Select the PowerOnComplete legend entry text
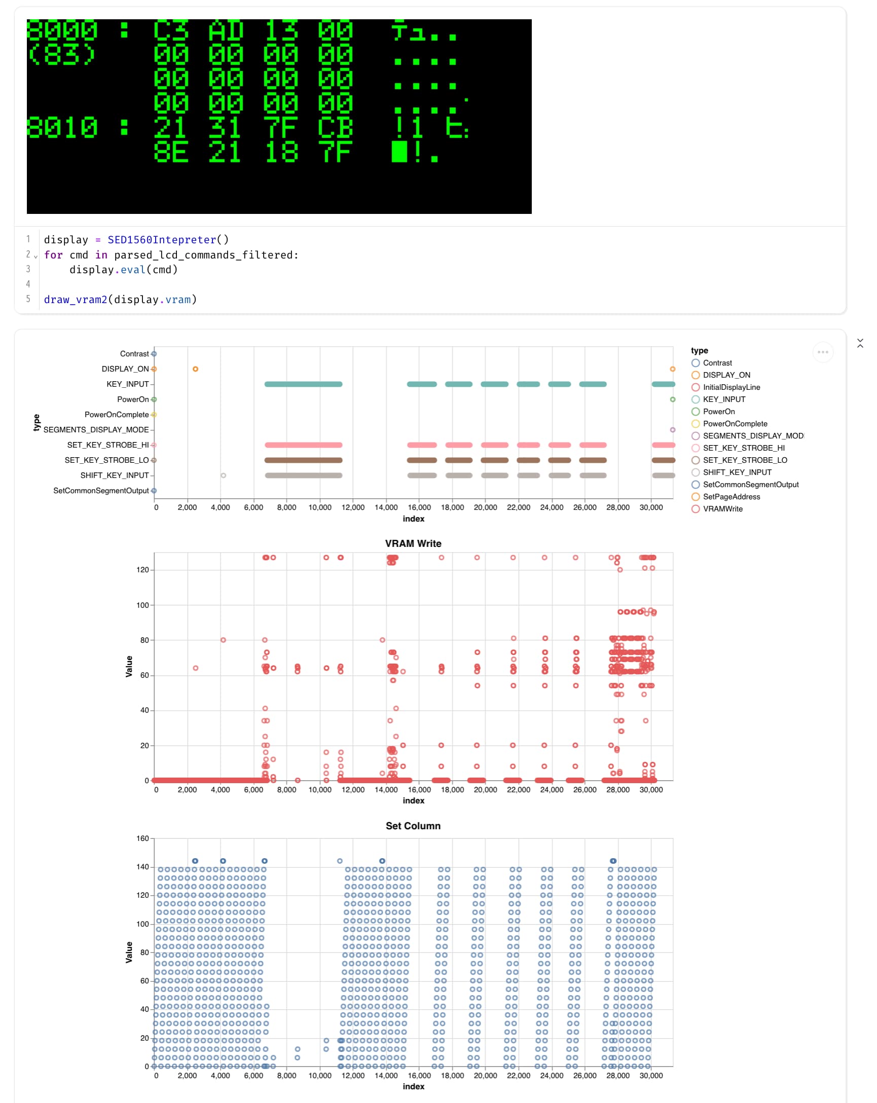Image resolution: width=877 pixels, height=1103 pixels. [x=735, y=424]
